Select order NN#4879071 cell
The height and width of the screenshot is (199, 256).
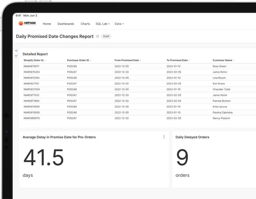(31, 66)
